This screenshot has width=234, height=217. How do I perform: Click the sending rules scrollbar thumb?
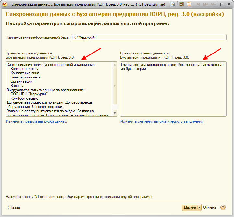coord(115,86)
